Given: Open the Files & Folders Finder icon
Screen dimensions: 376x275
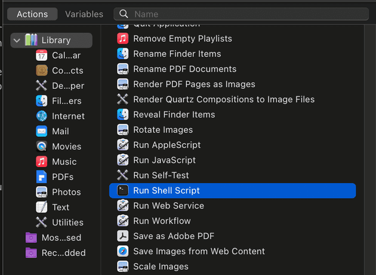Looking at the screenshot, I should coord(42,101).
